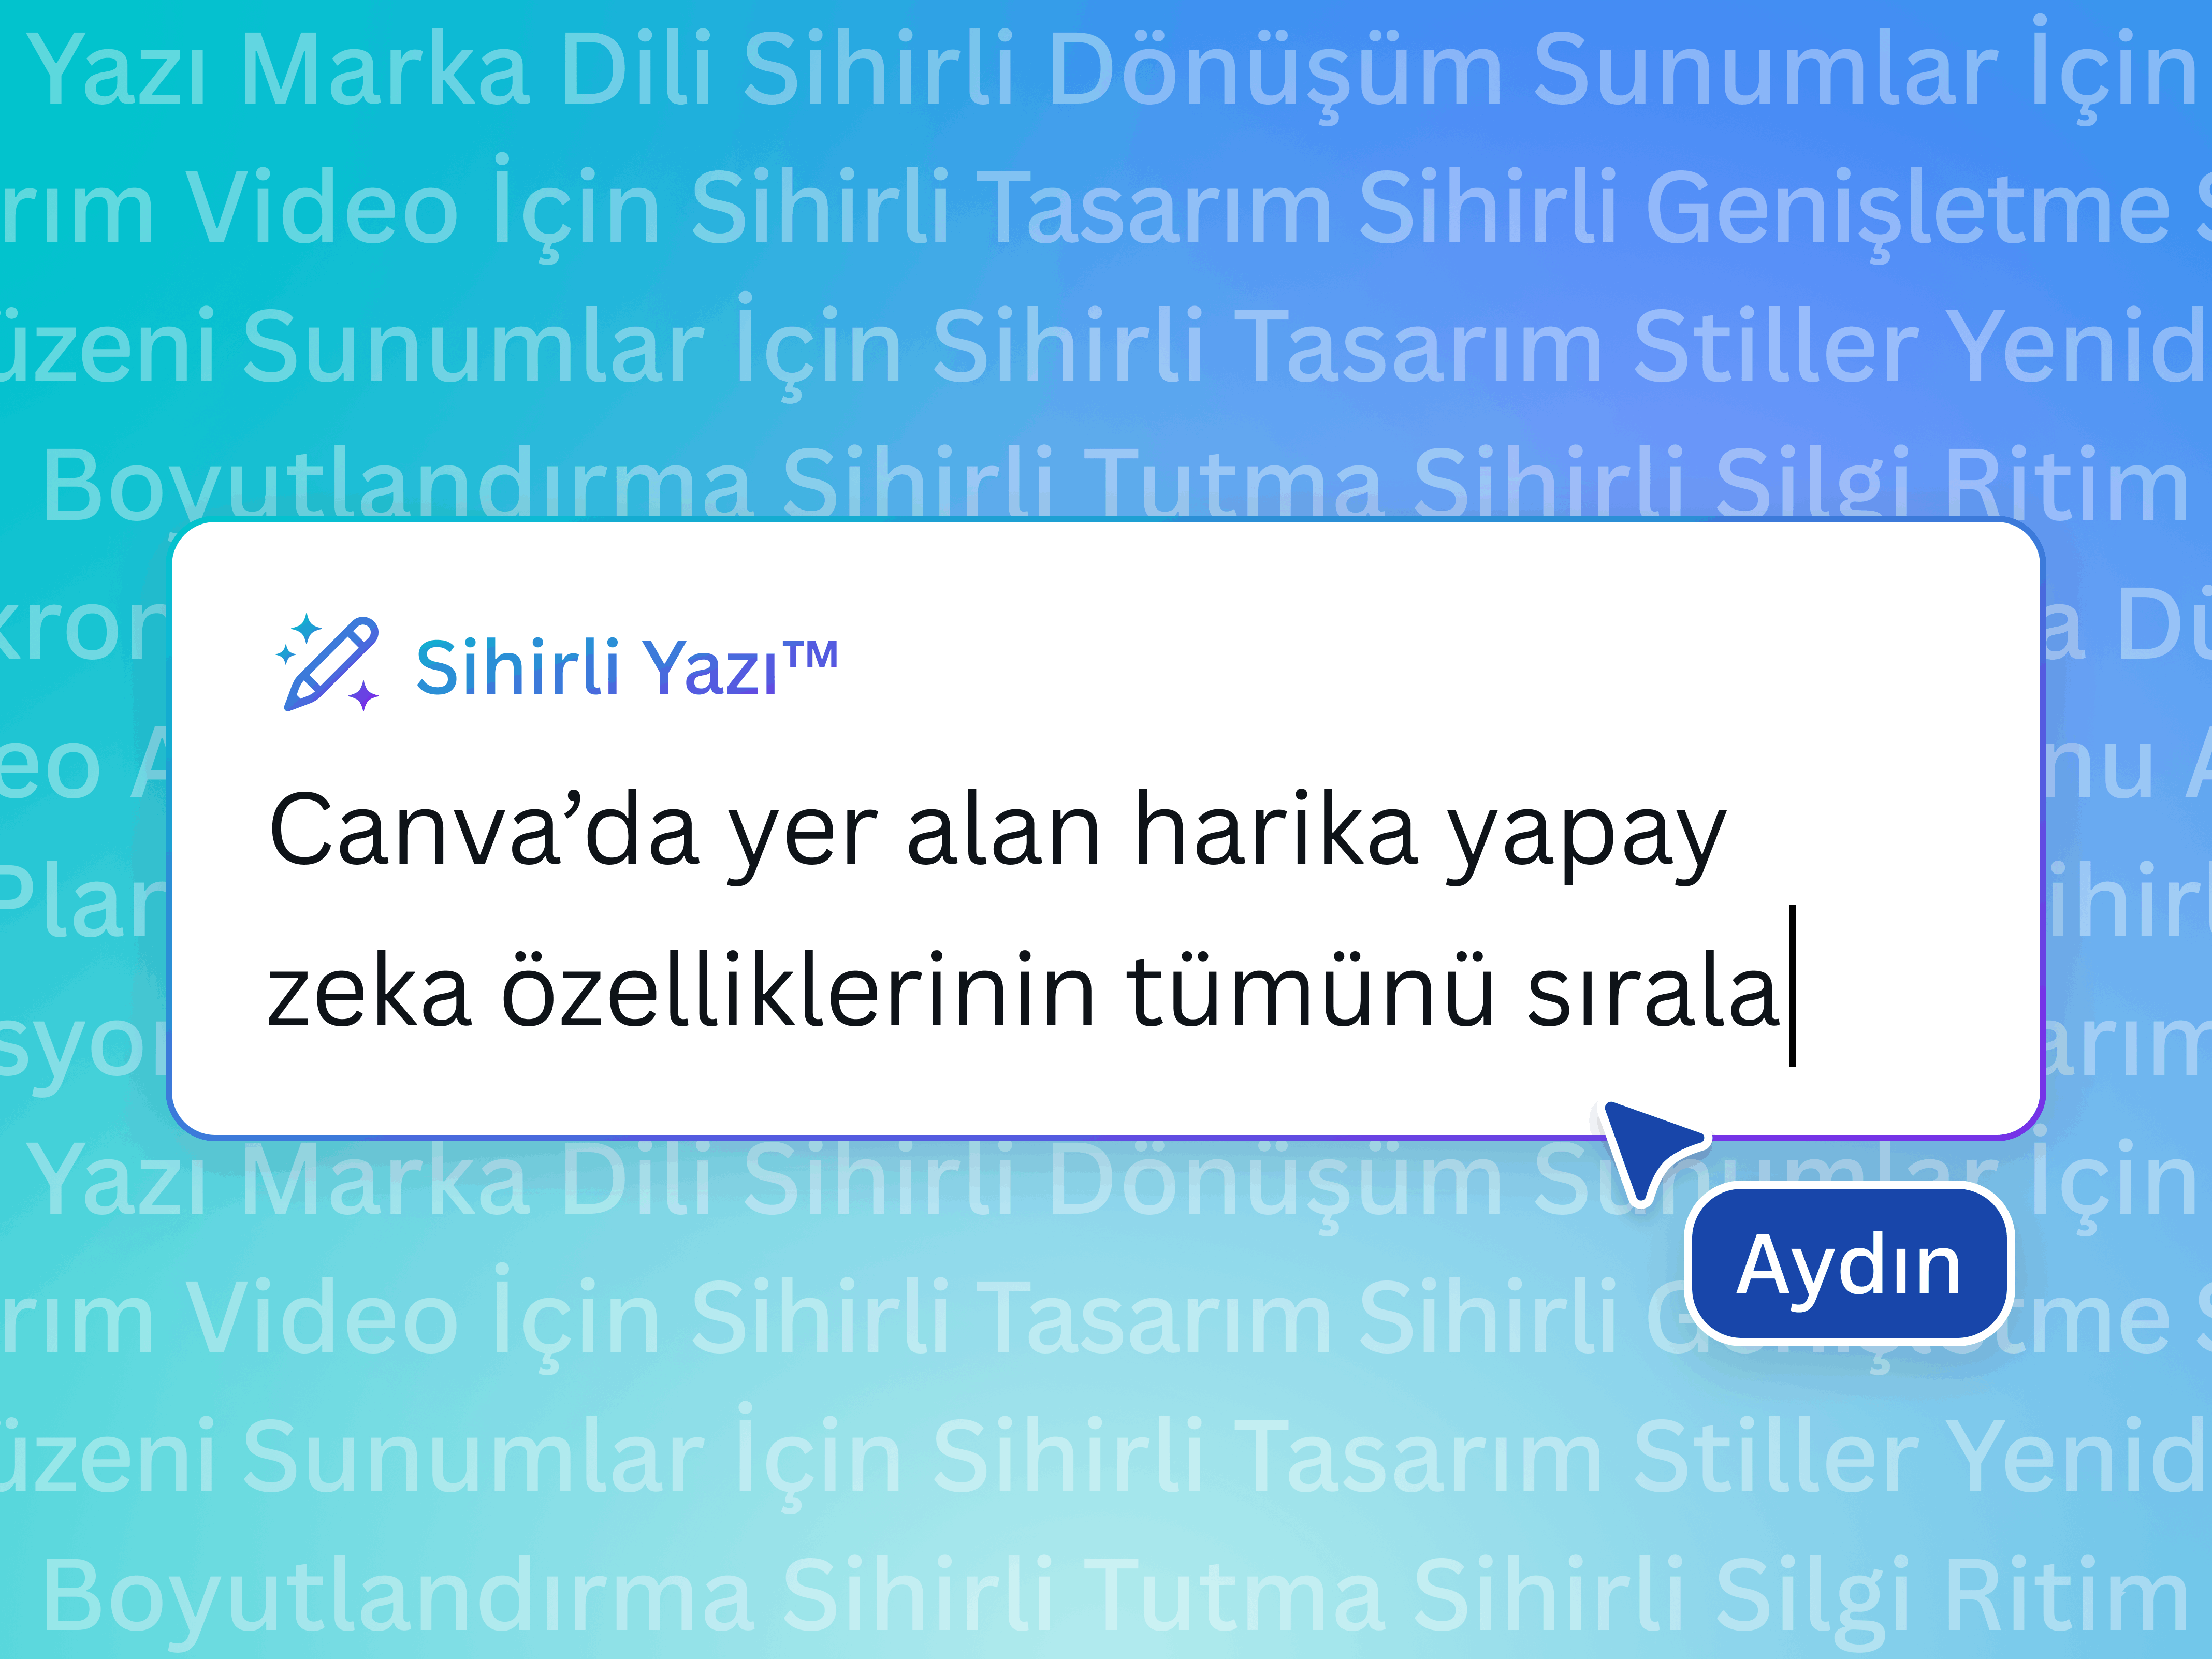Click the "Aydın" collaborator name tag

(1849, 1265)
